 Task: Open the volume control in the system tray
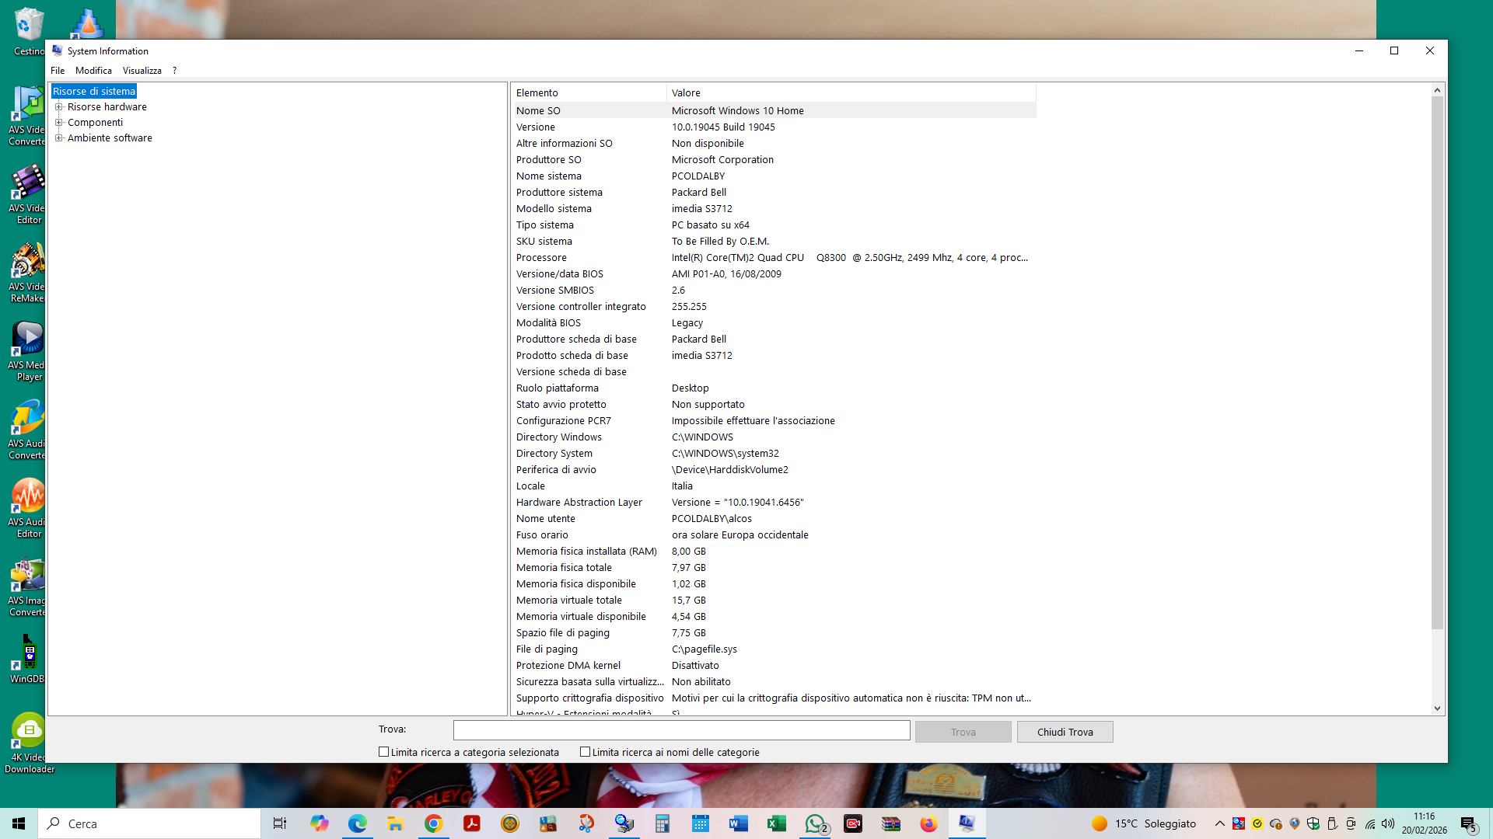pos(1388,823)
